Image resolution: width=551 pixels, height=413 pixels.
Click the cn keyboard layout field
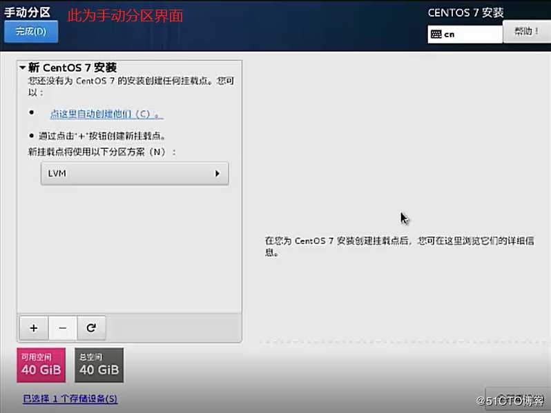tap(465, 34)
